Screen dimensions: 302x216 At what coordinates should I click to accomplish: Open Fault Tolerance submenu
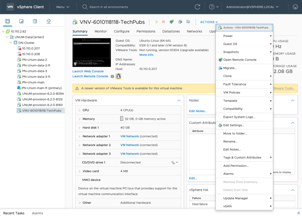[244, 84]
